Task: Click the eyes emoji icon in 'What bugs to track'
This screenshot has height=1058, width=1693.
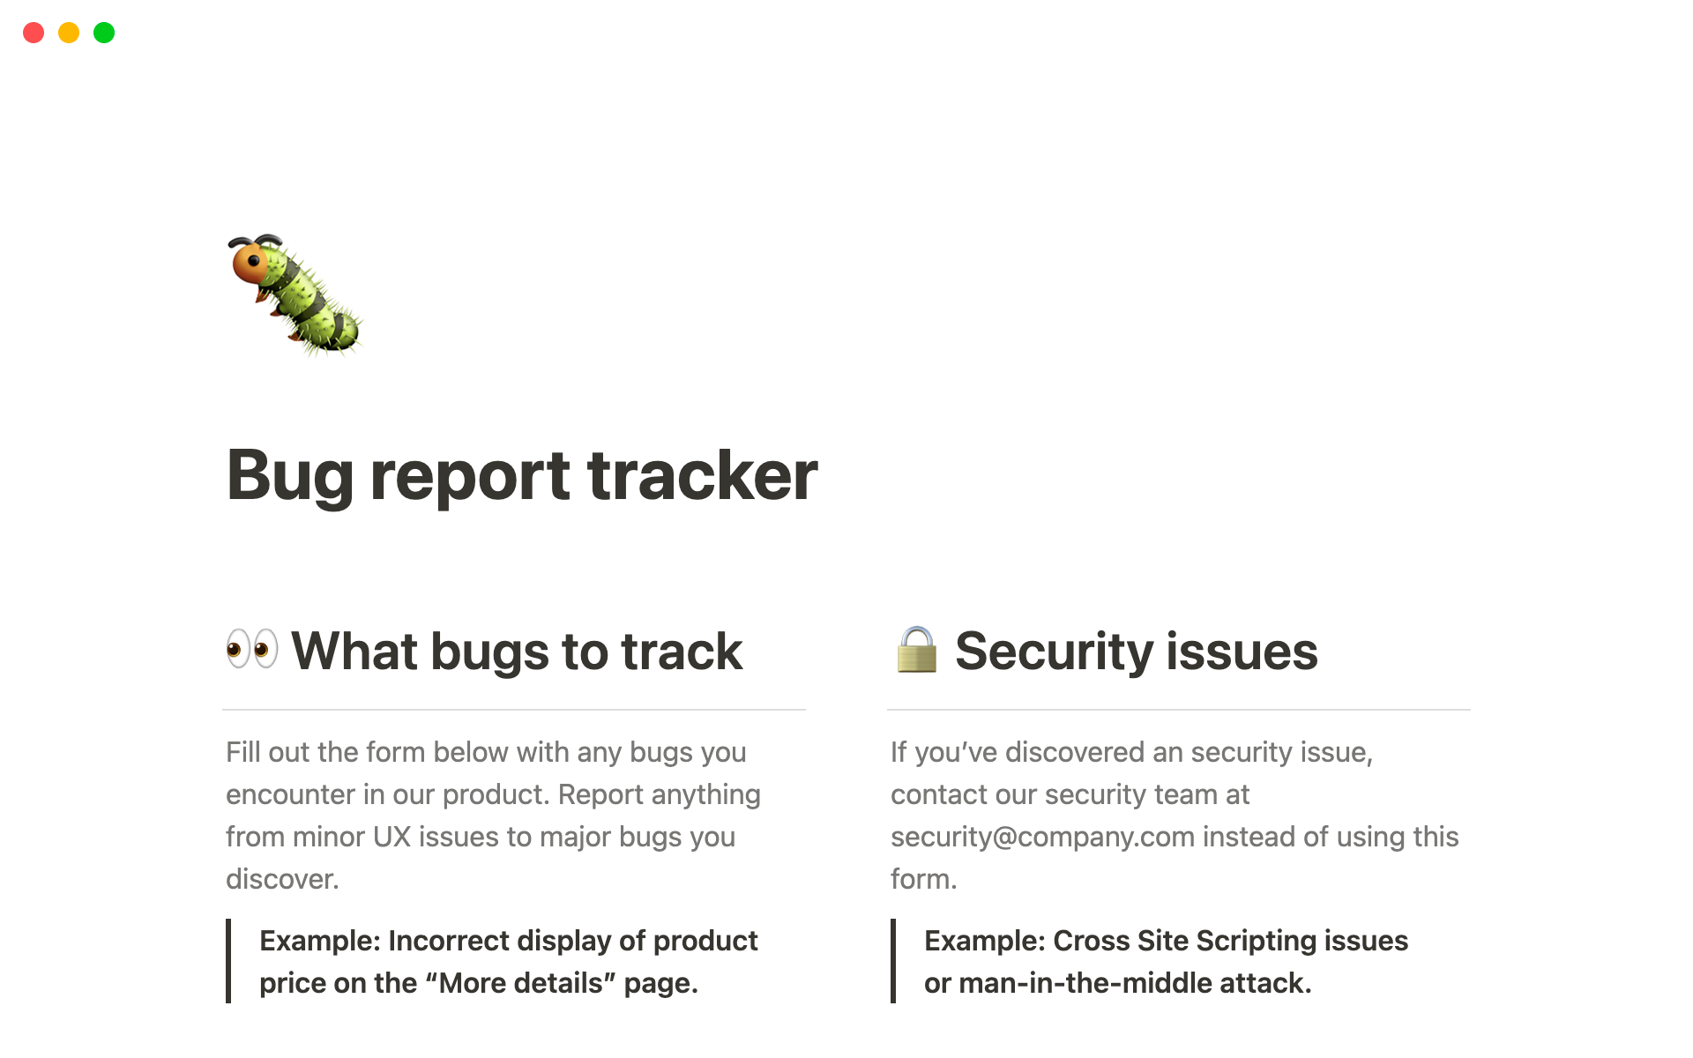Action: (250, 650)
